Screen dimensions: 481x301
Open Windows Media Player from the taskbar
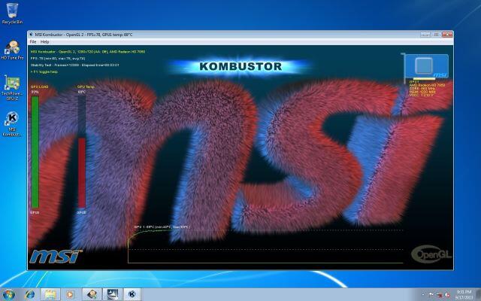click(70, 295)
